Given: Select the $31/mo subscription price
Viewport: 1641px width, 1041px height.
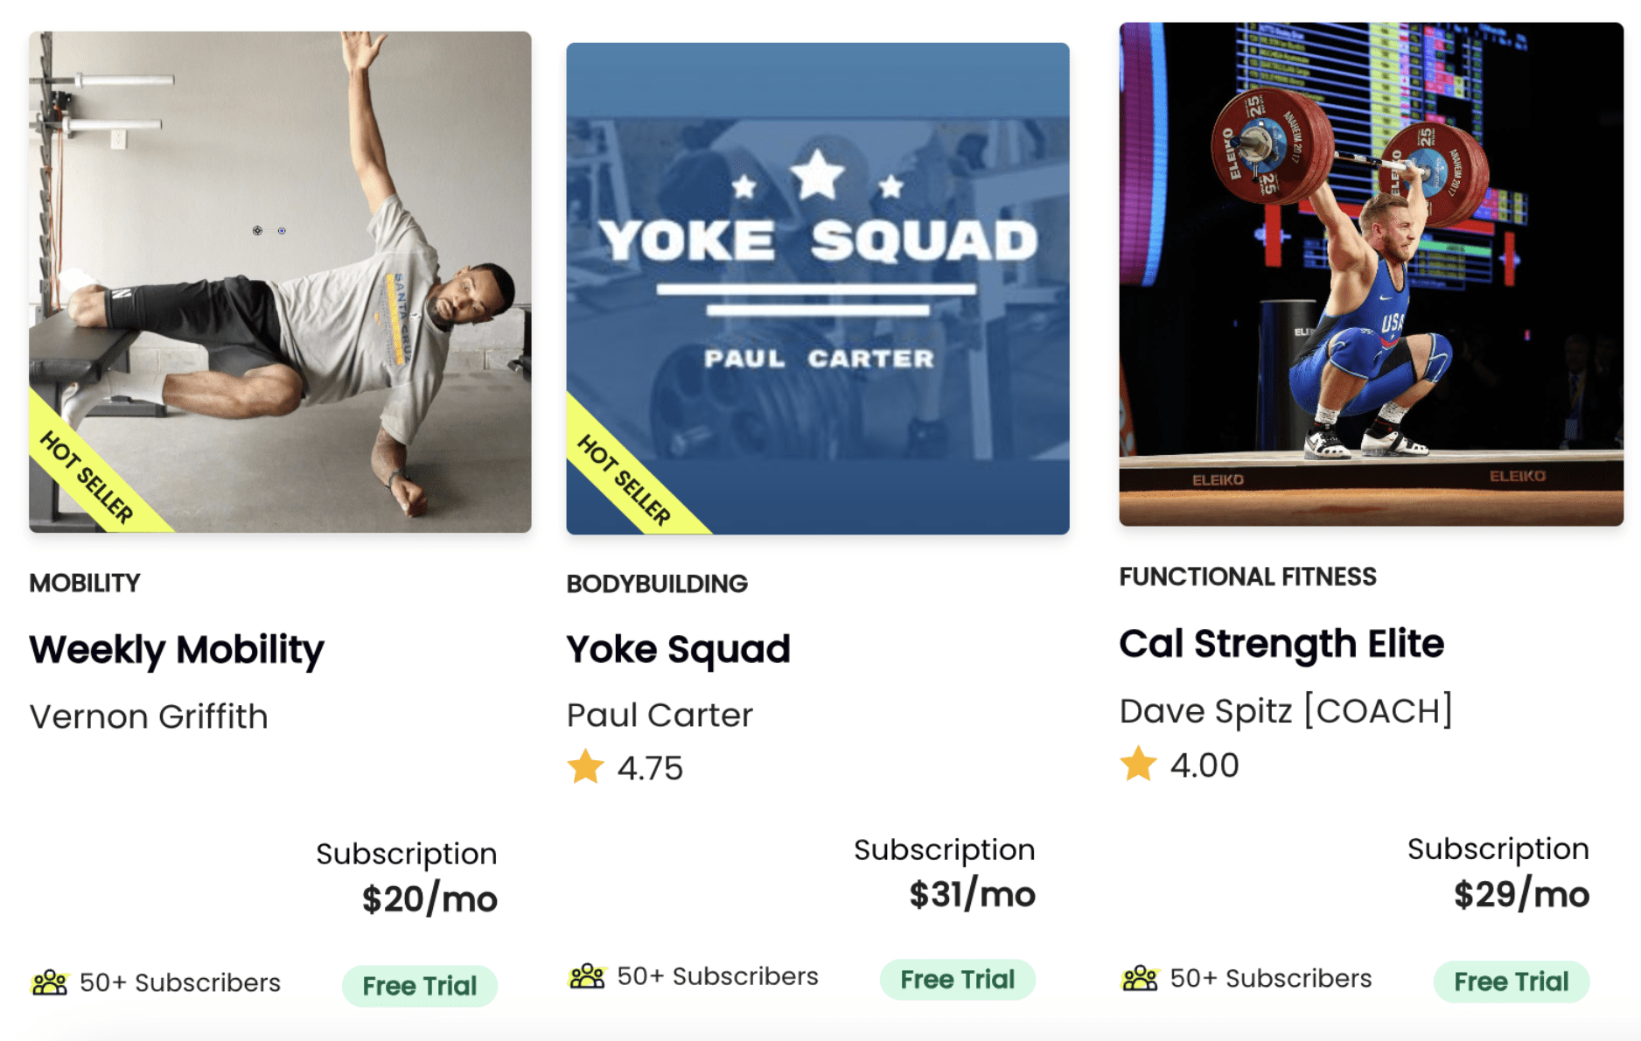Looking at the screenshot, I should click(972, 895).
